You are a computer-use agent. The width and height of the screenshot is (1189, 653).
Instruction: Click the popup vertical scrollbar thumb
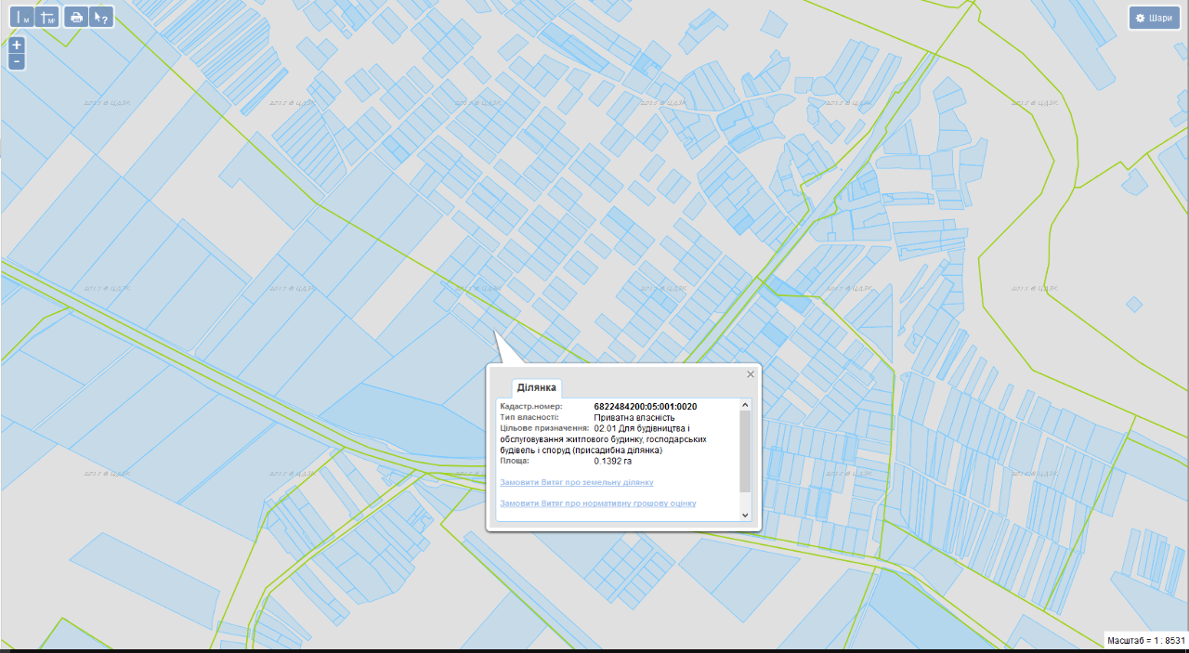click(x=744, y=451)
